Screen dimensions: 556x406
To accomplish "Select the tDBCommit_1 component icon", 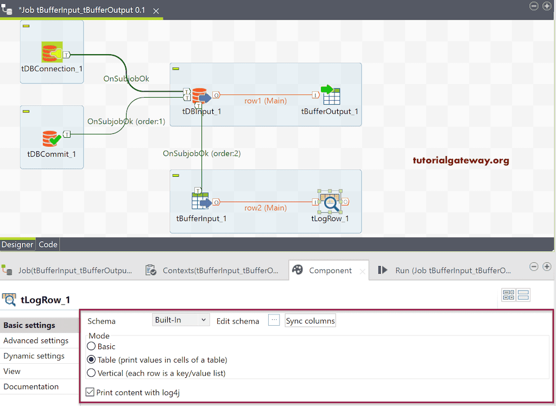I will point(52,139).
